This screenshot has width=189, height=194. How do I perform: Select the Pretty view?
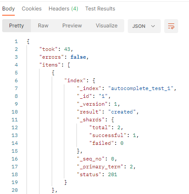coord(17,26)
